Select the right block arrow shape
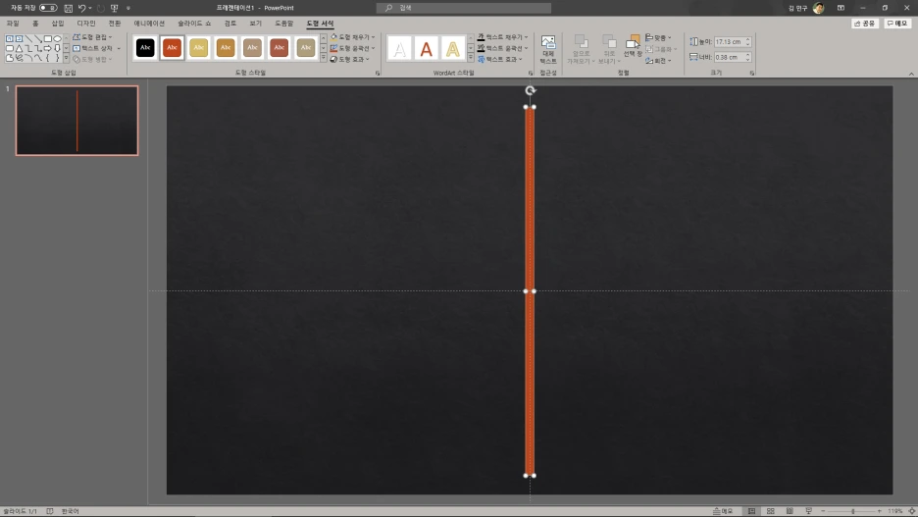Viewport: 918px width, 517px height. [48, 49]
